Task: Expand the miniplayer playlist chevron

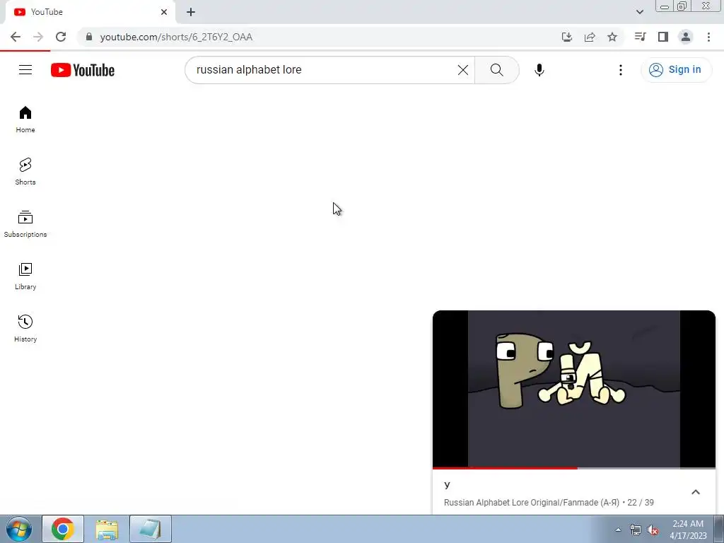Action: click(x=696, y=492)
